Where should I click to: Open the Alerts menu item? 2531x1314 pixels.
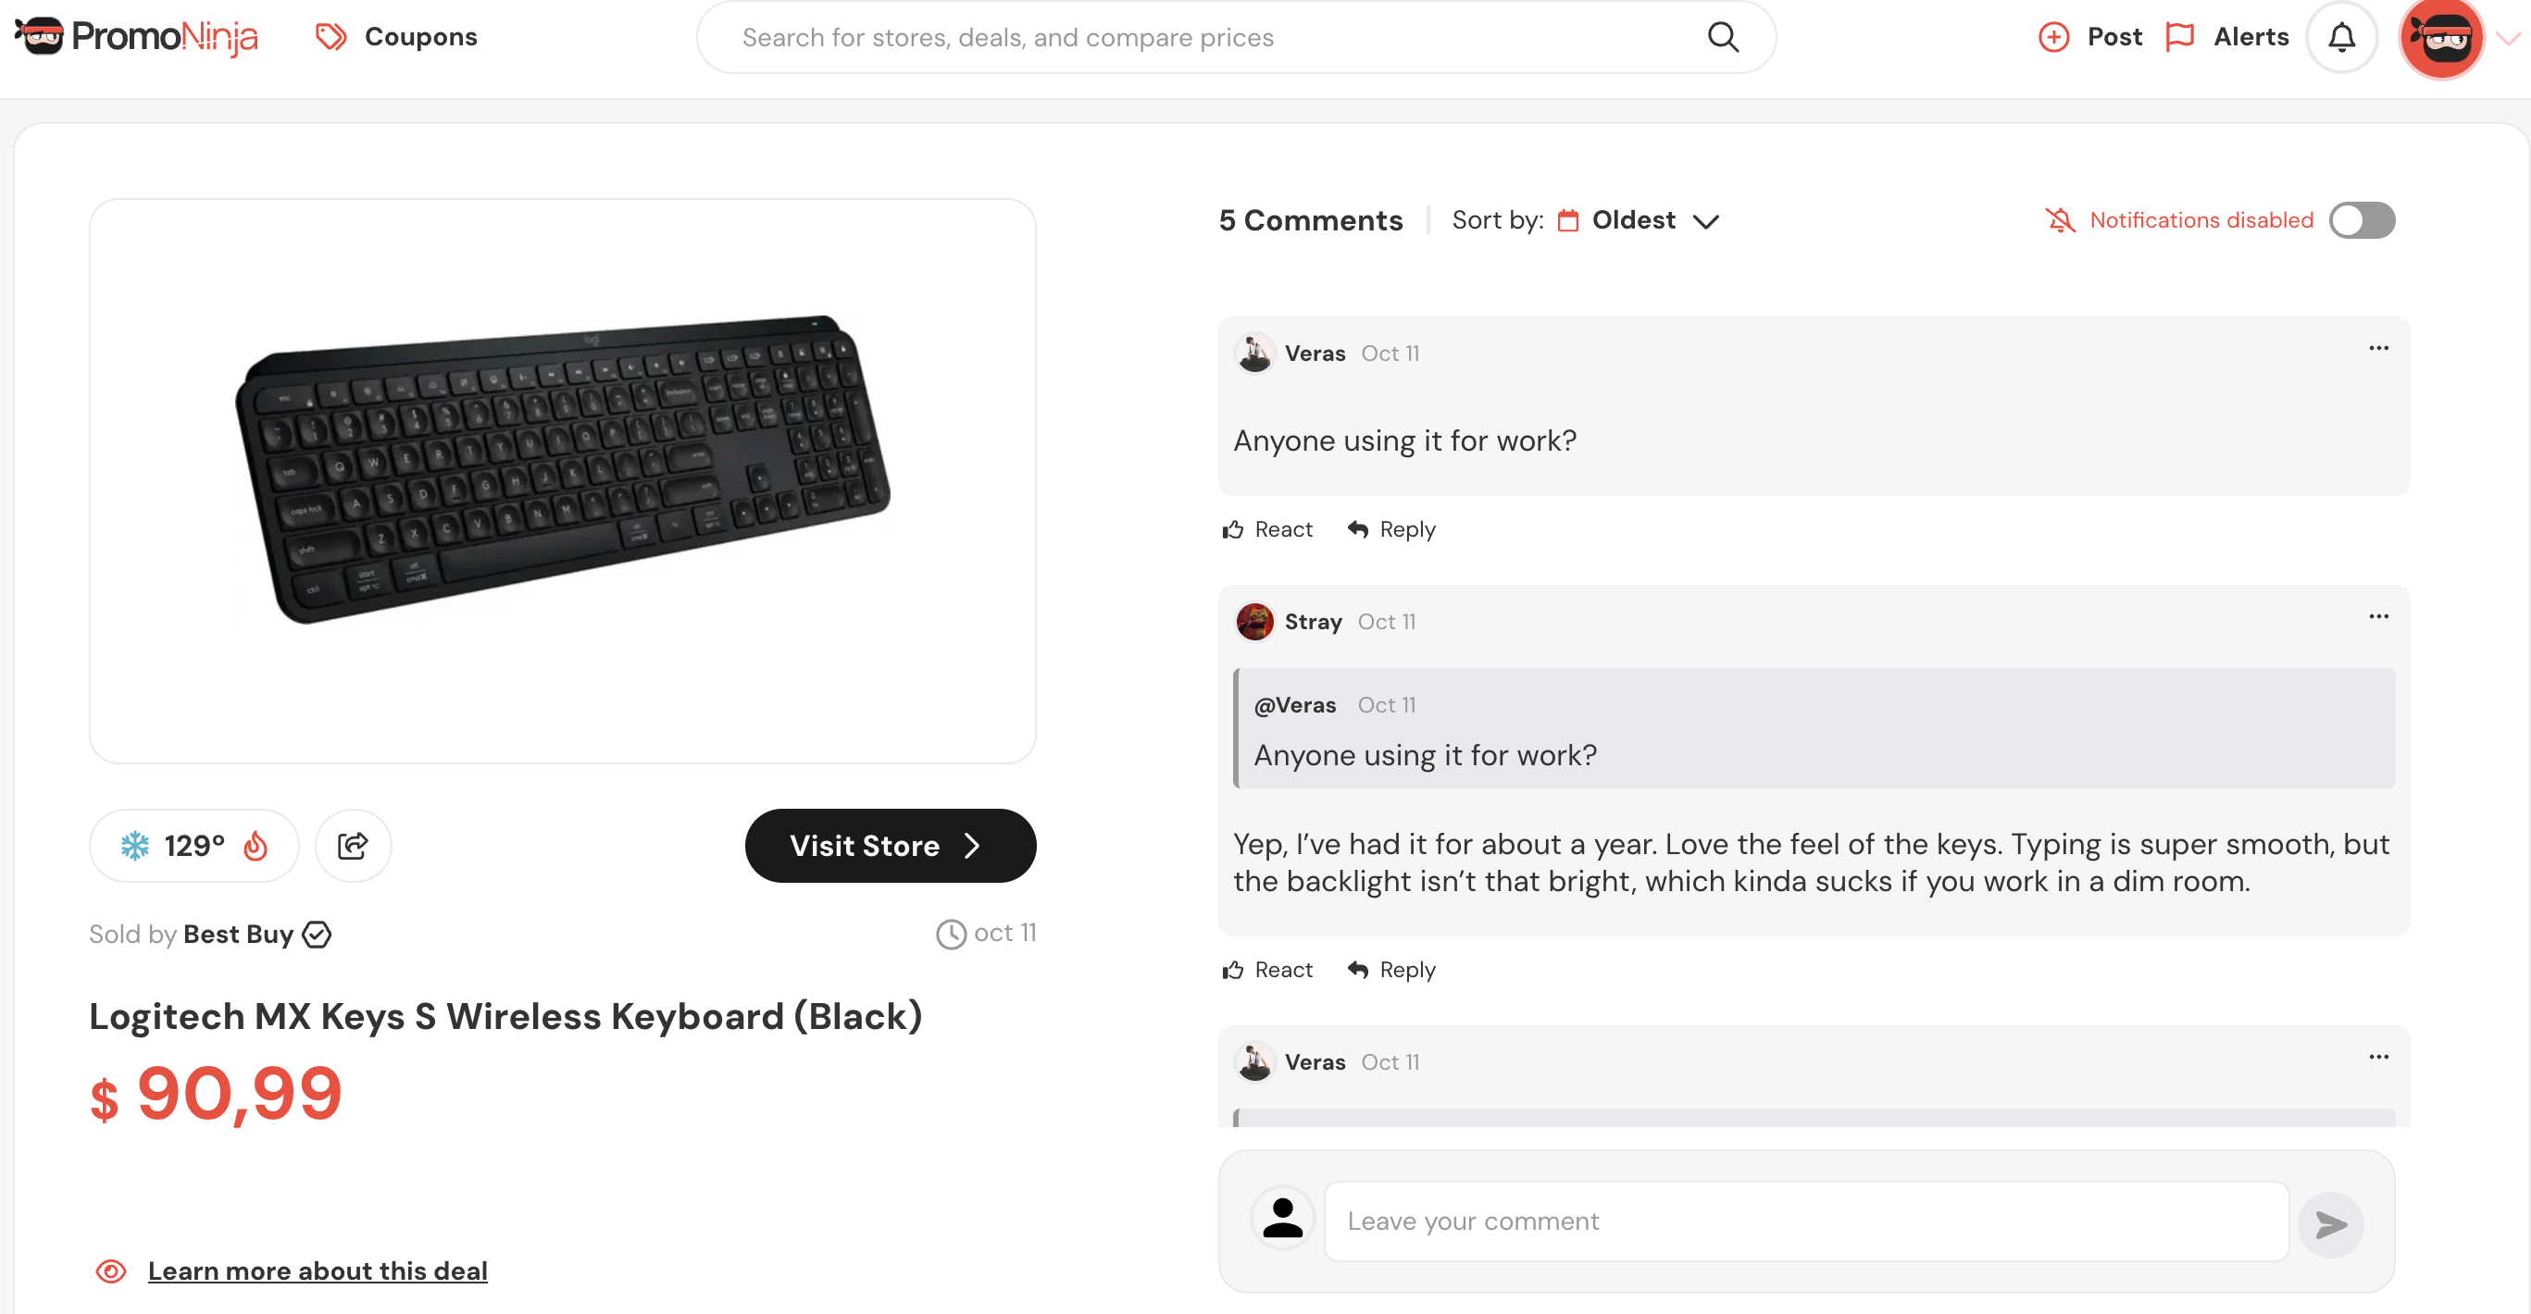point(2227,37)
